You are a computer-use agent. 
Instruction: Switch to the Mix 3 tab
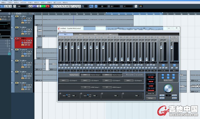click(81, 34)
